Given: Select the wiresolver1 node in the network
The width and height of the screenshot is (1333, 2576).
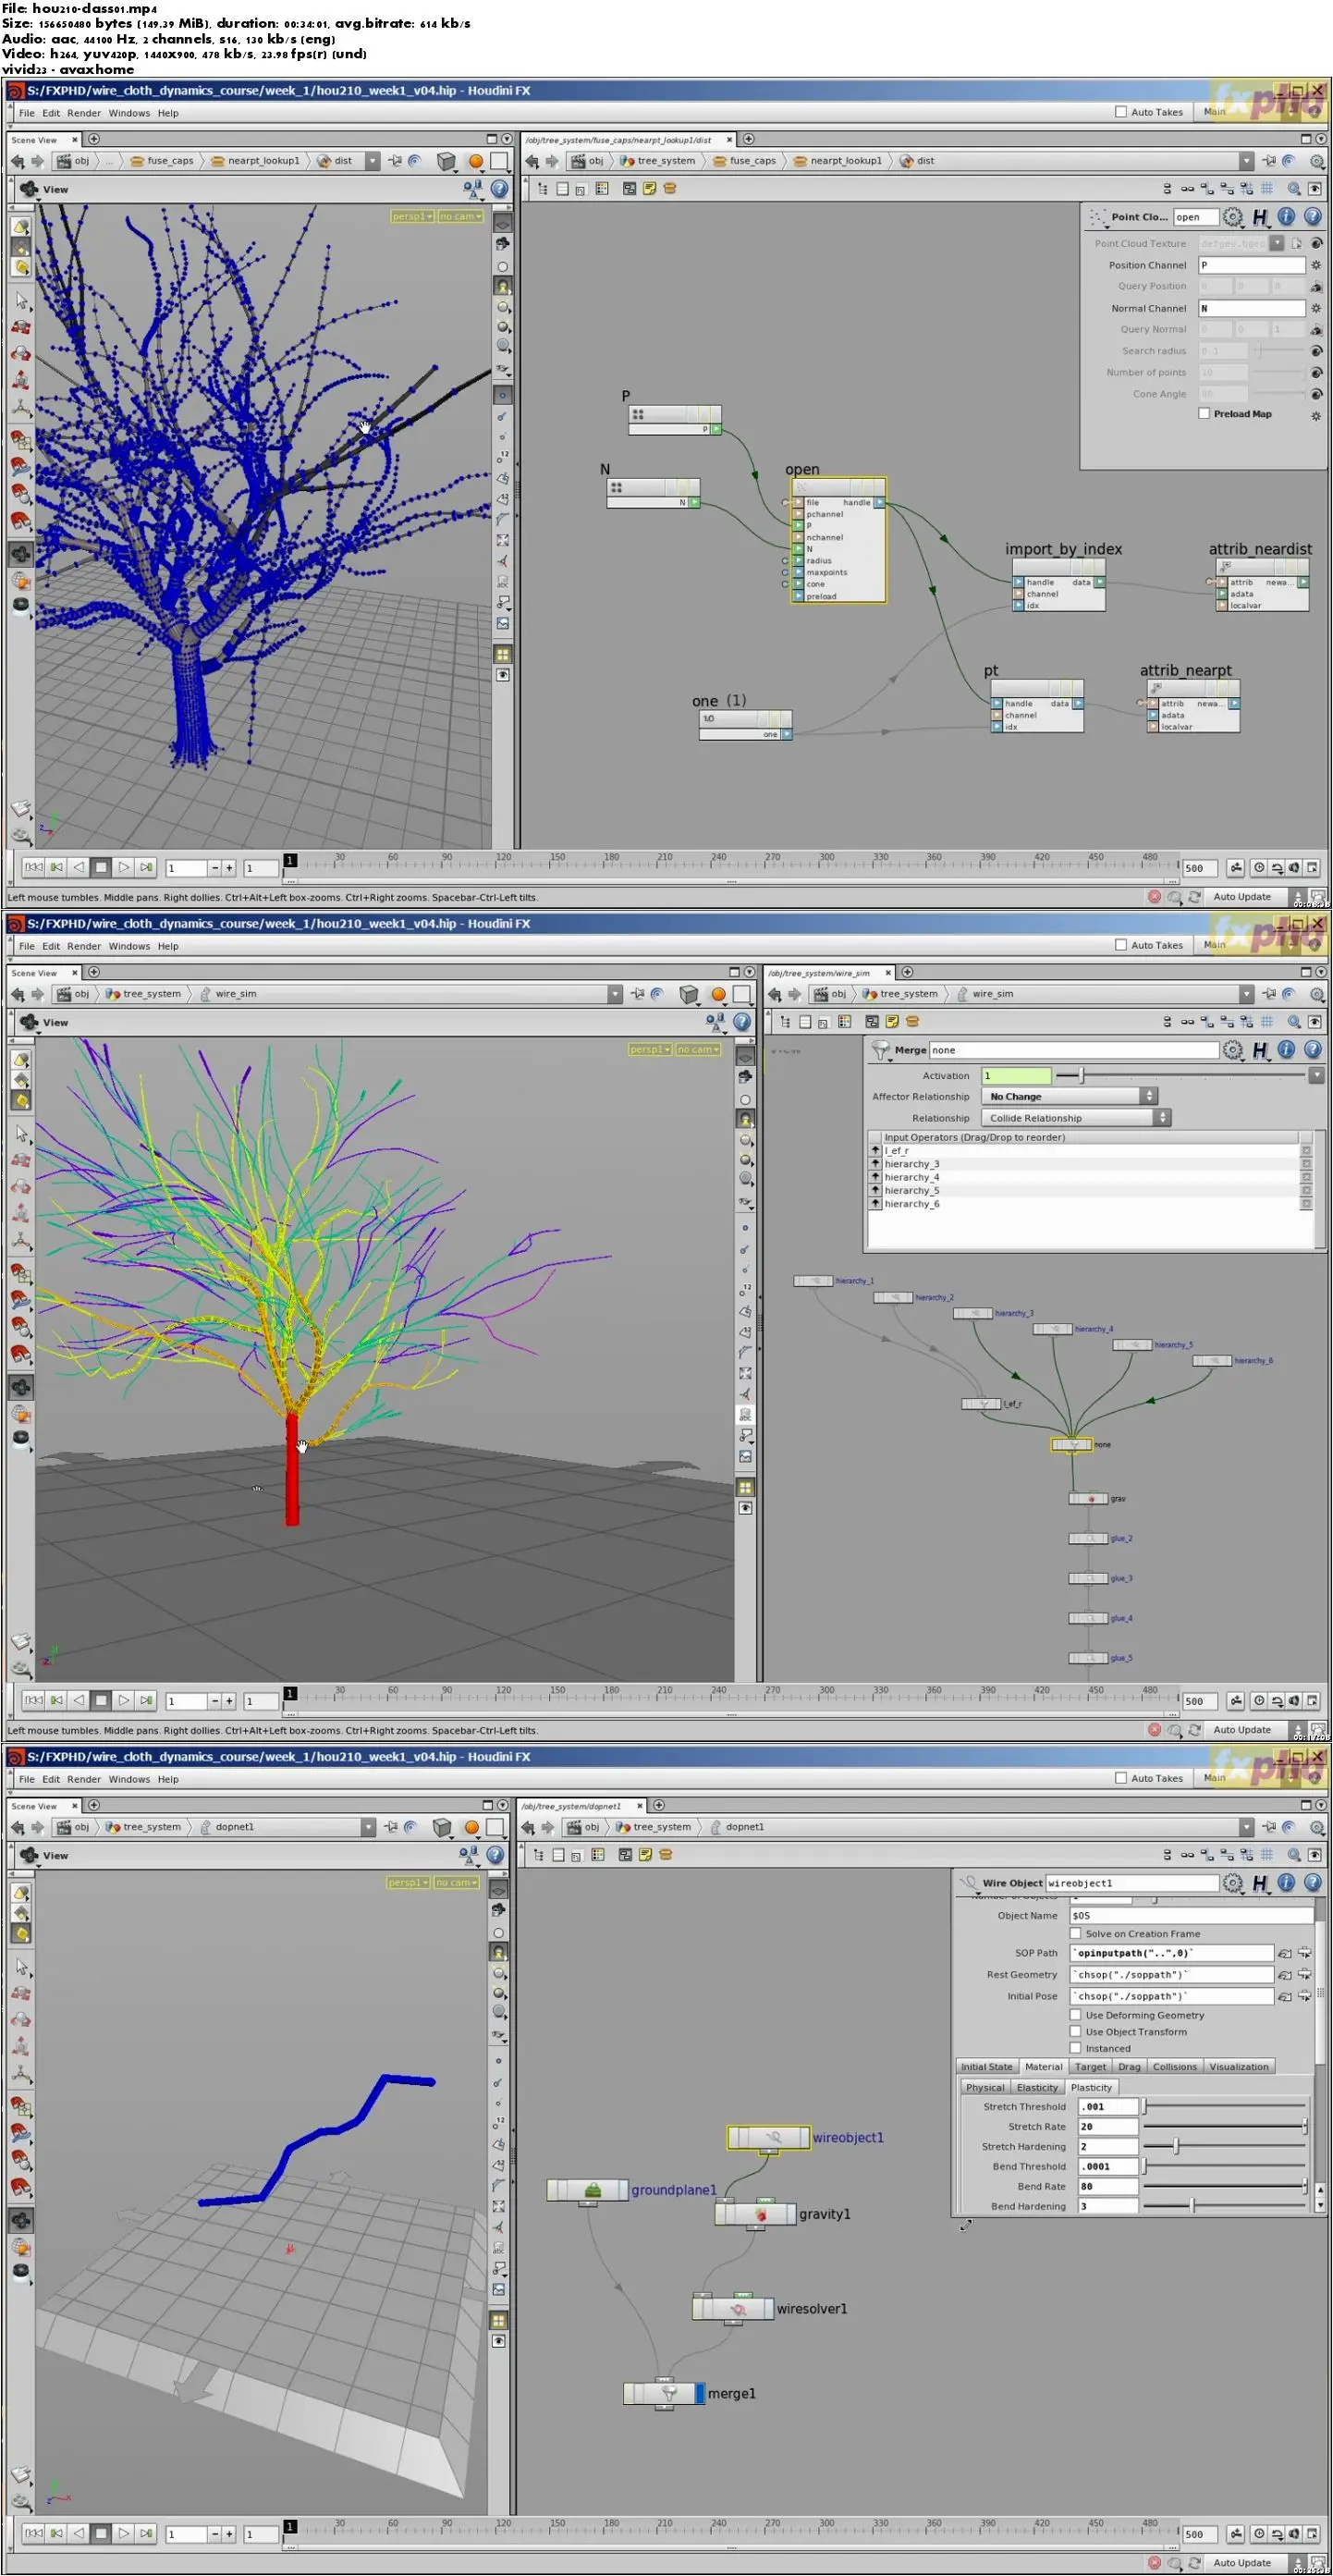Looking at the screenshot, I should coord(737,2308).
